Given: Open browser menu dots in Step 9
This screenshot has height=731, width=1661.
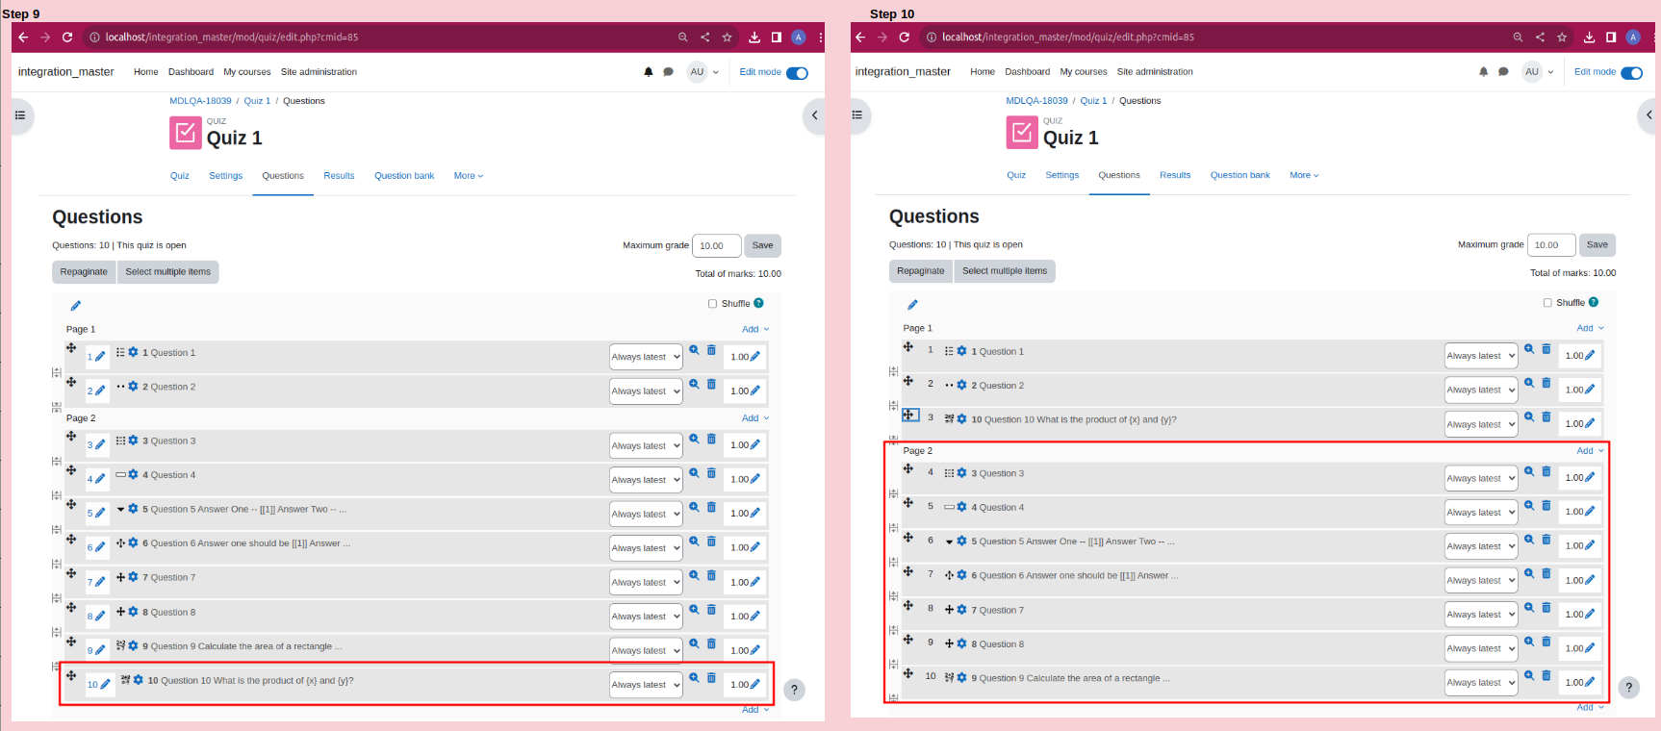Looking at the screenshot, I should (820, 38).
